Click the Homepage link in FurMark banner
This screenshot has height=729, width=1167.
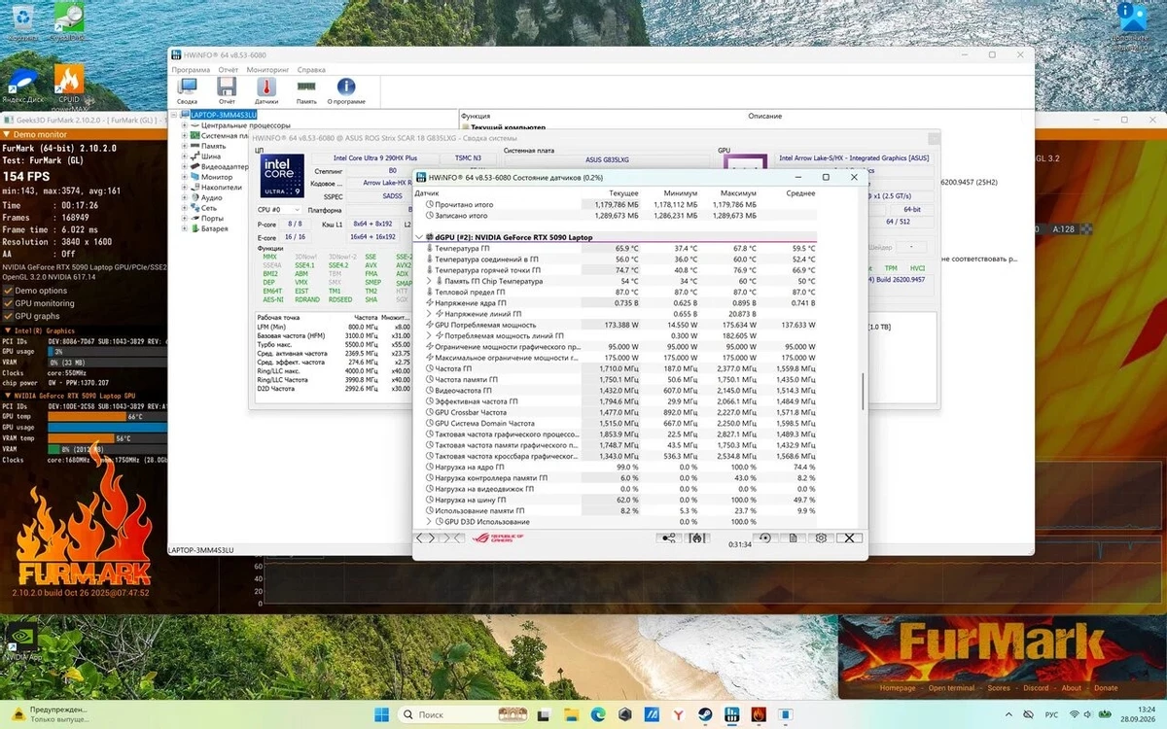click(x=898, y=688)
